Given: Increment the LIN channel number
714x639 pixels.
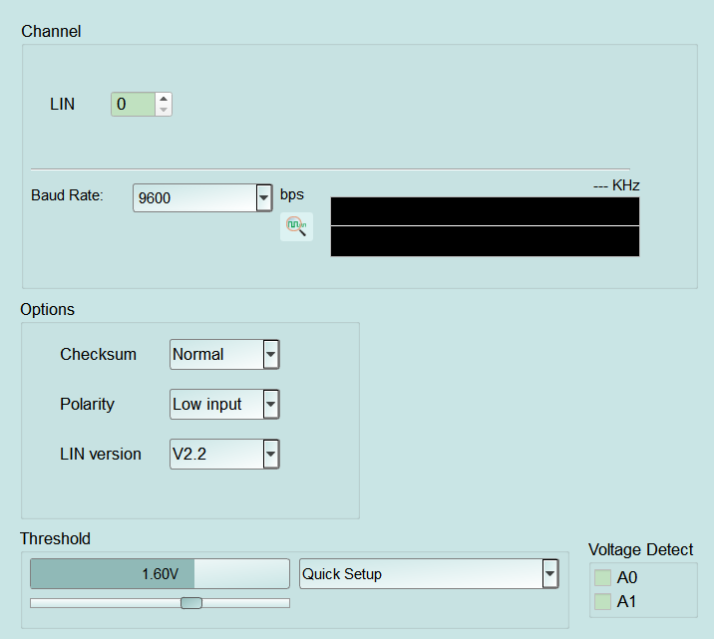Looking at the screenshot, I should click(x=164, y=99).
